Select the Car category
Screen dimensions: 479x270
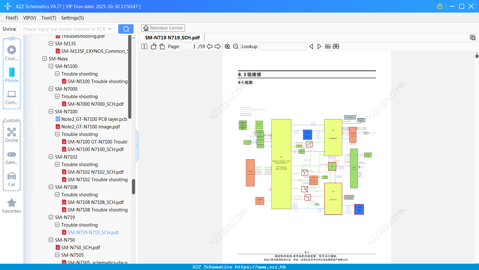coord(12,179)
